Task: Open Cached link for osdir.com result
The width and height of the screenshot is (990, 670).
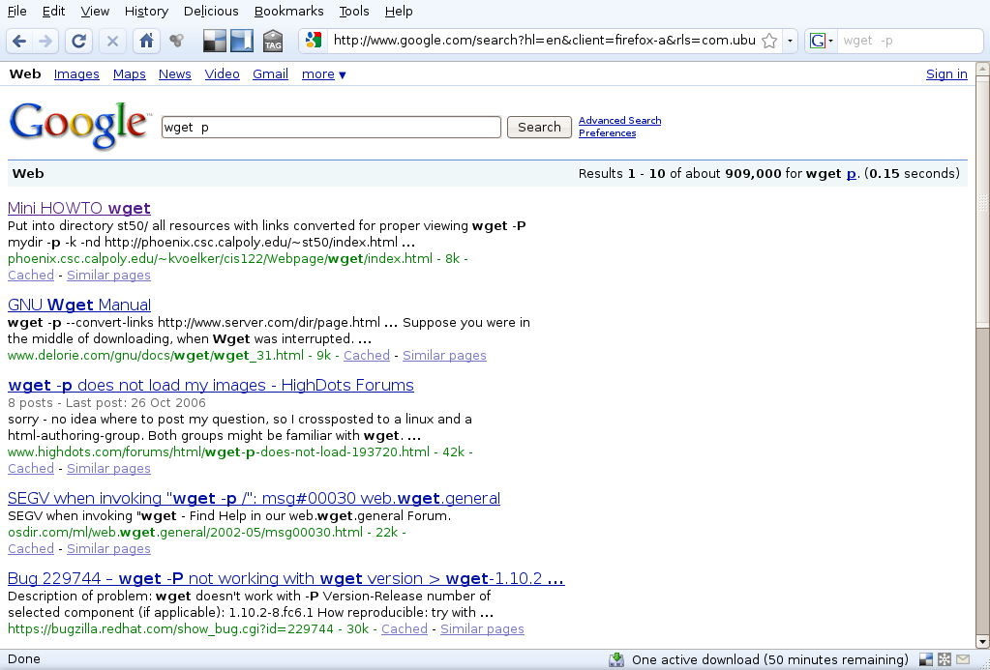Action: (x=31, y=549)
